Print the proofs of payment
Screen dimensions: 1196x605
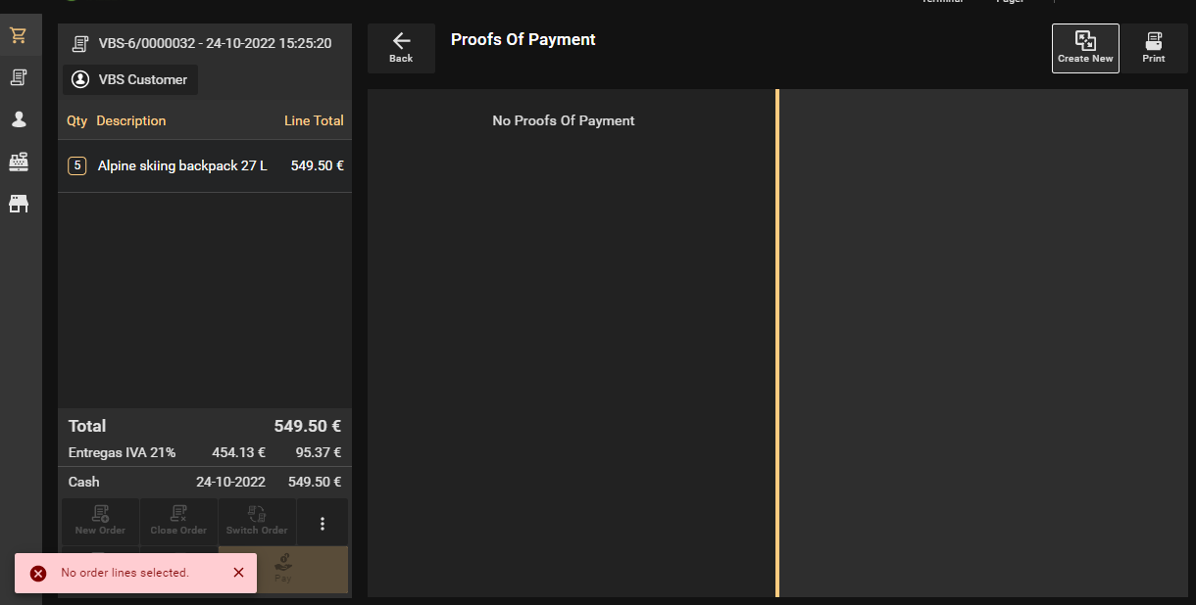click(1154, 48)
